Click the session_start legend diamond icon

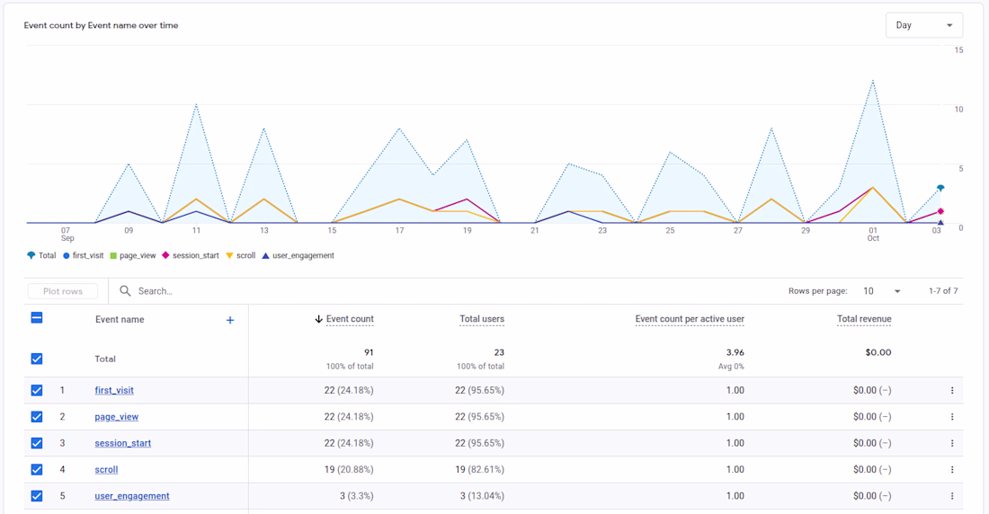pyautogui.click(x=166, y=255)
